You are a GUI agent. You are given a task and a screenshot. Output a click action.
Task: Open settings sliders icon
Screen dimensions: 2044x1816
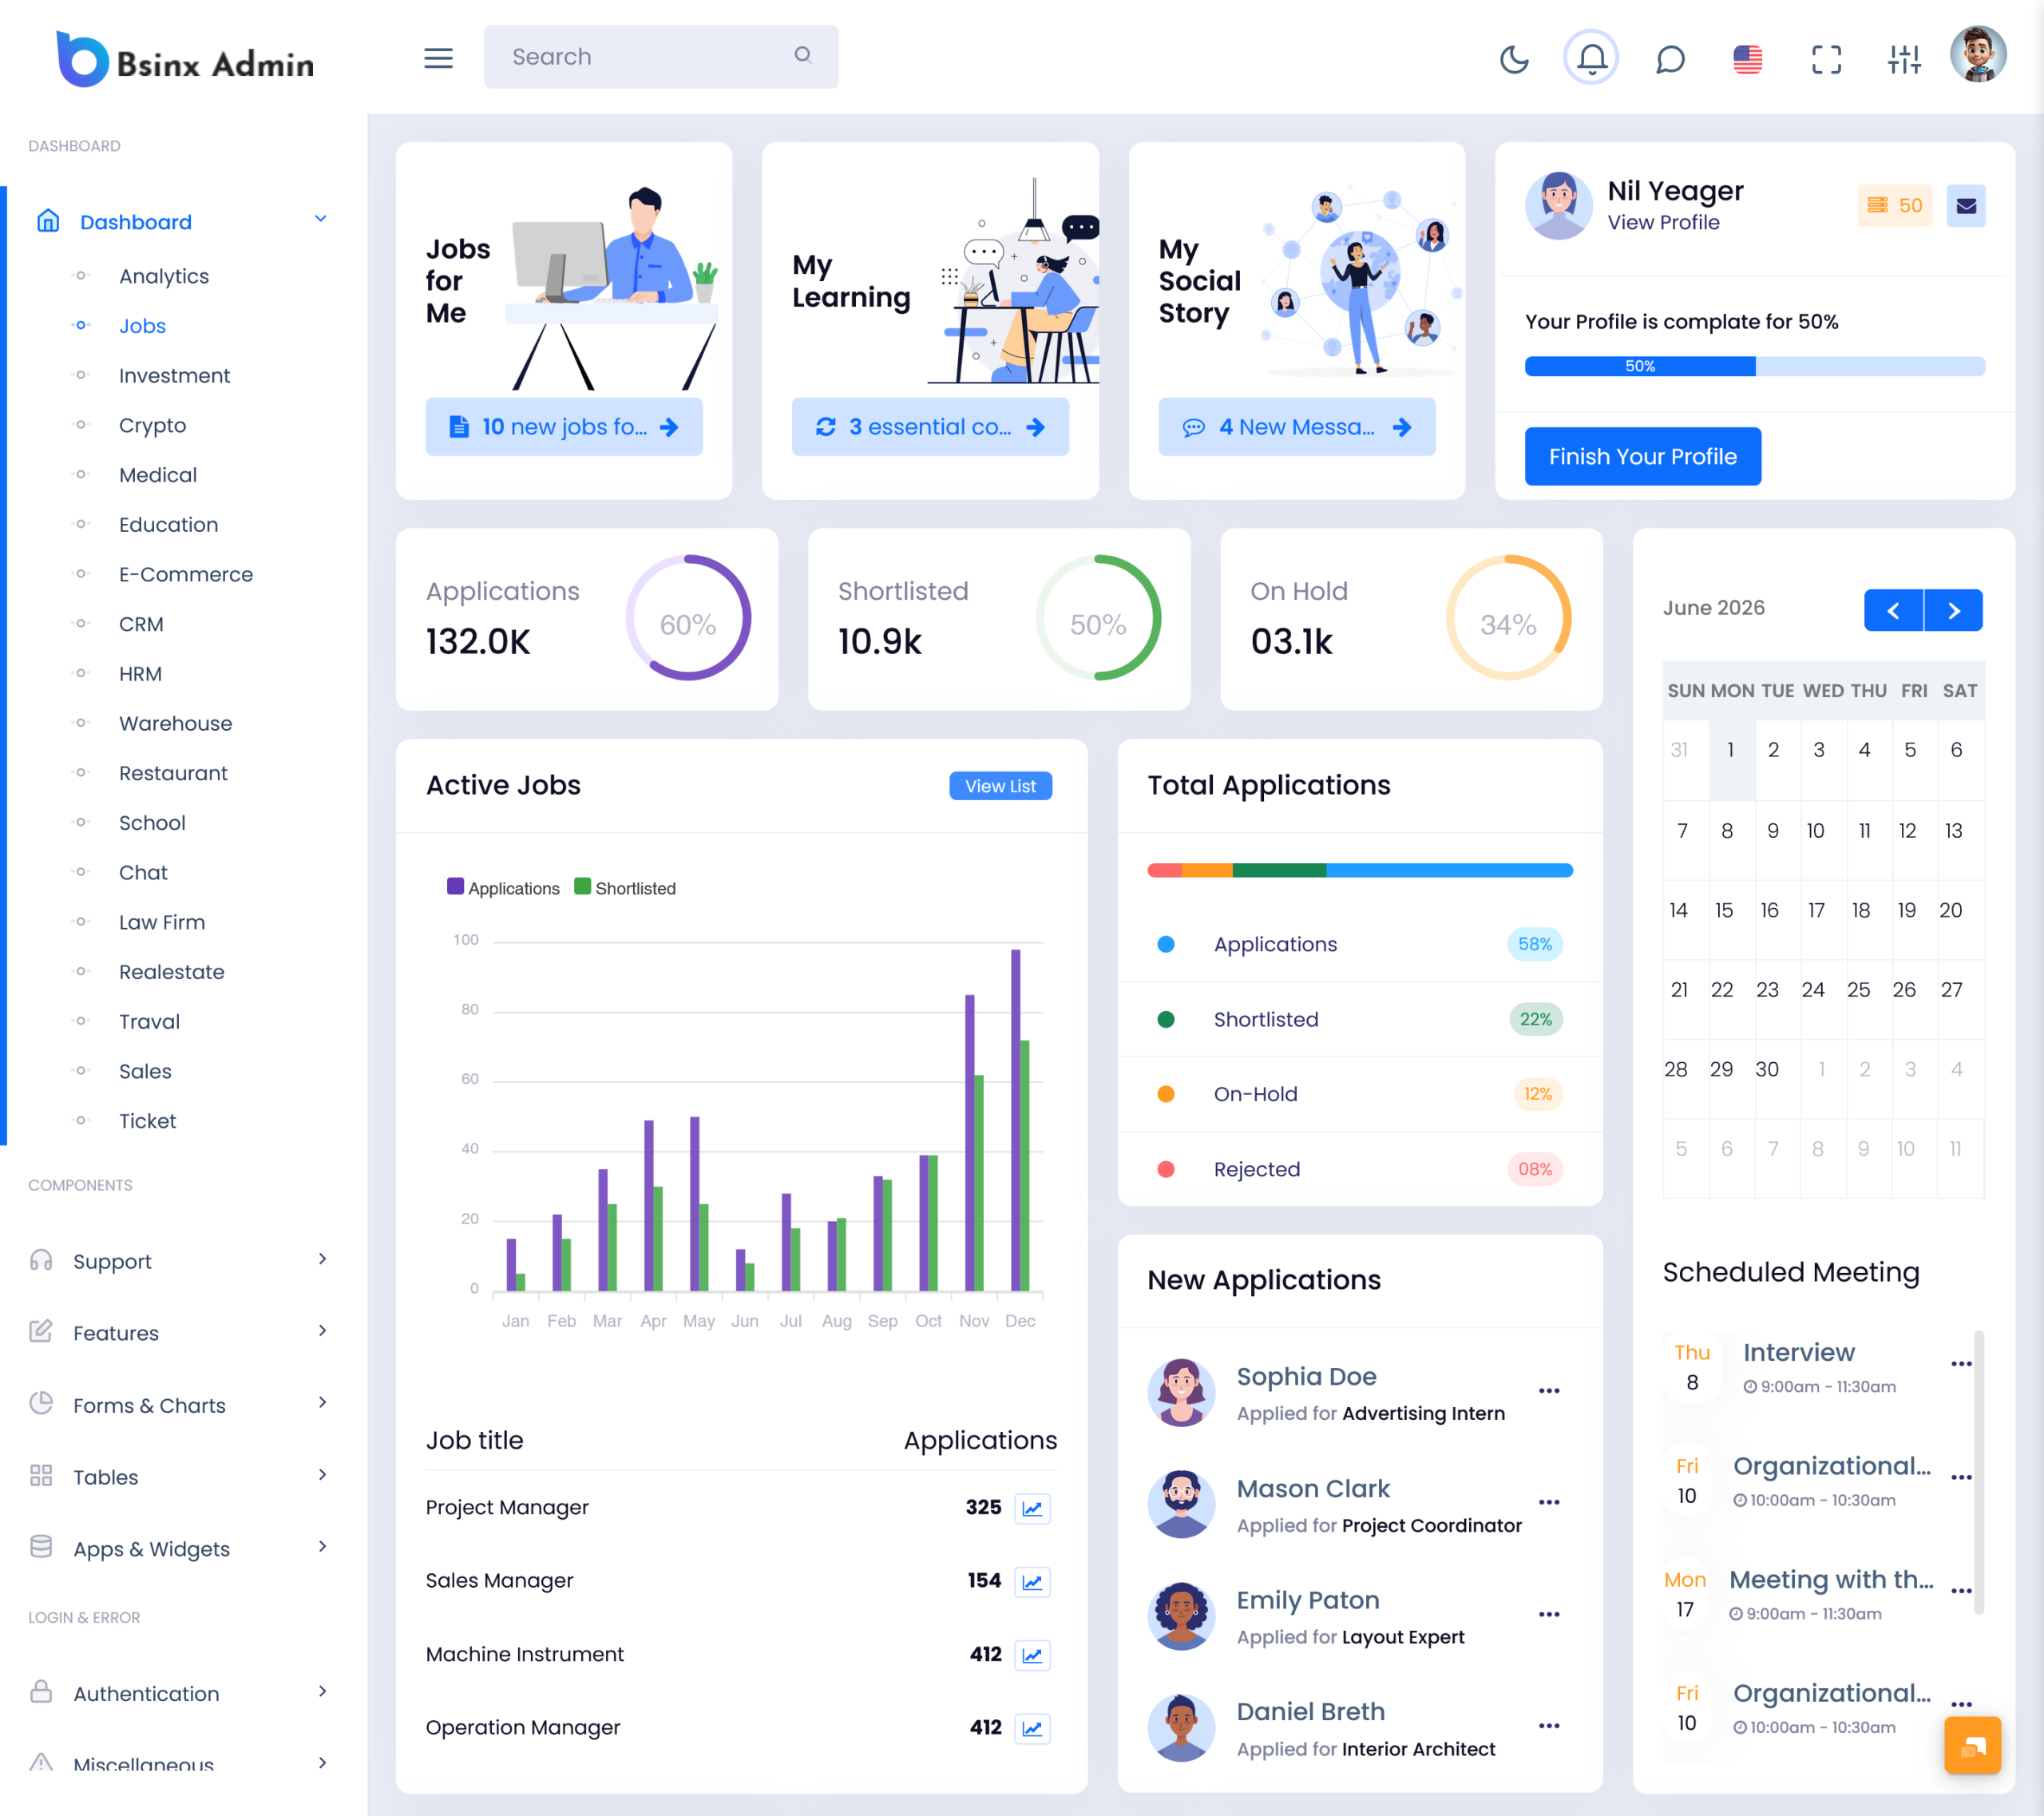(1904, 59)
